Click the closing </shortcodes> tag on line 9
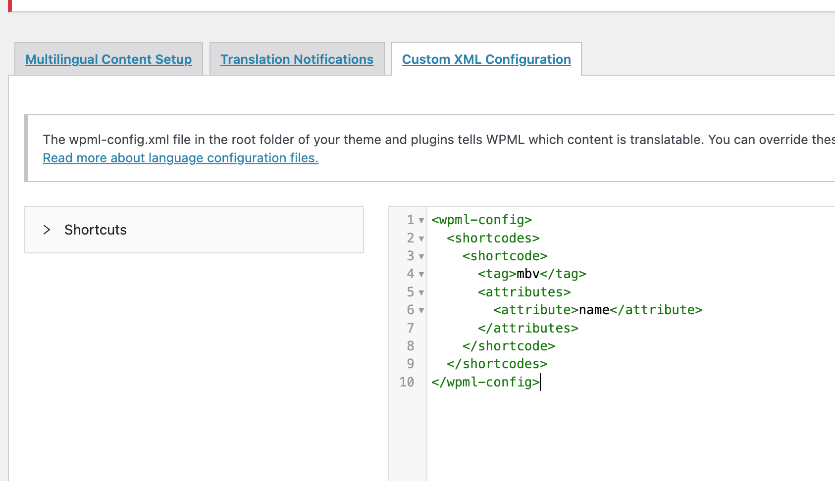 pyautogui.click(x=497, y=364)
